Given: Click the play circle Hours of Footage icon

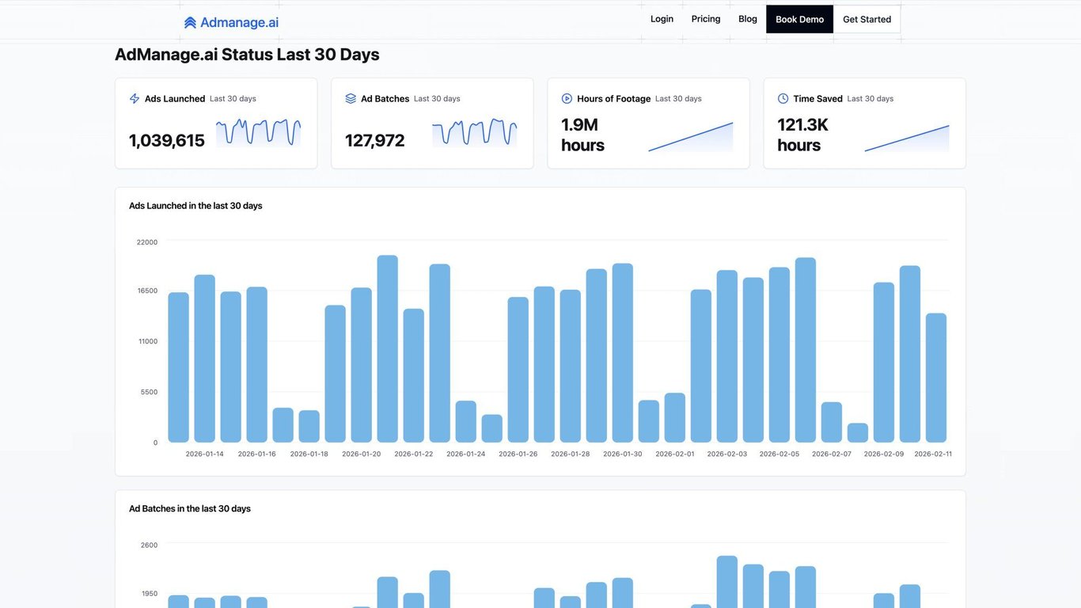Looking at the screenshot, I should pos(567,99).
